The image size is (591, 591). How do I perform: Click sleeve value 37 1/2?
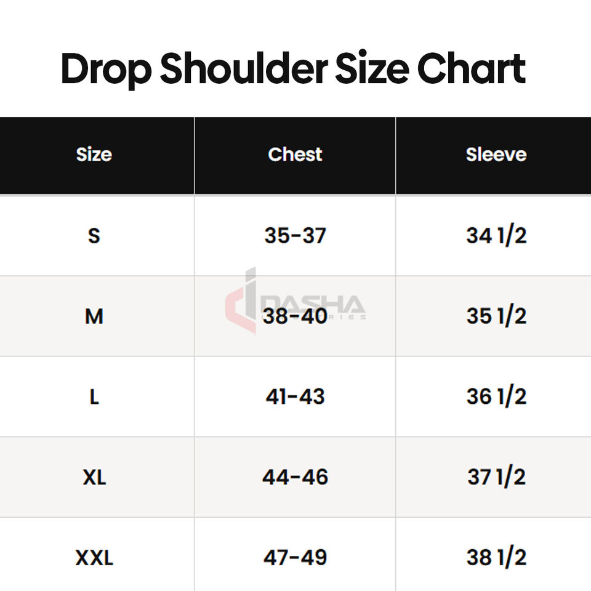click(496, 477)
